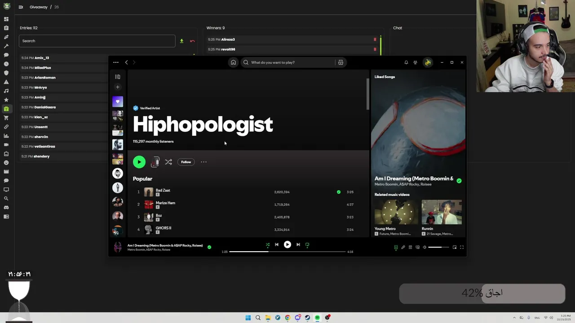Select the track Boz
Screen dimensions: 575x323
159,215
